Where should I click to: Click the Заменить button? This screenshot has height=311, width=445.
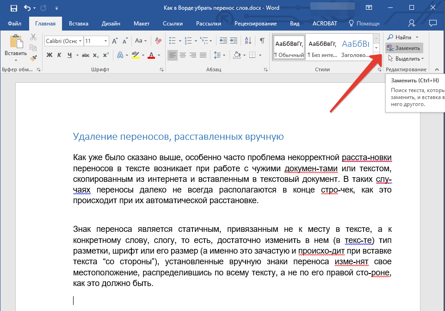404,48
